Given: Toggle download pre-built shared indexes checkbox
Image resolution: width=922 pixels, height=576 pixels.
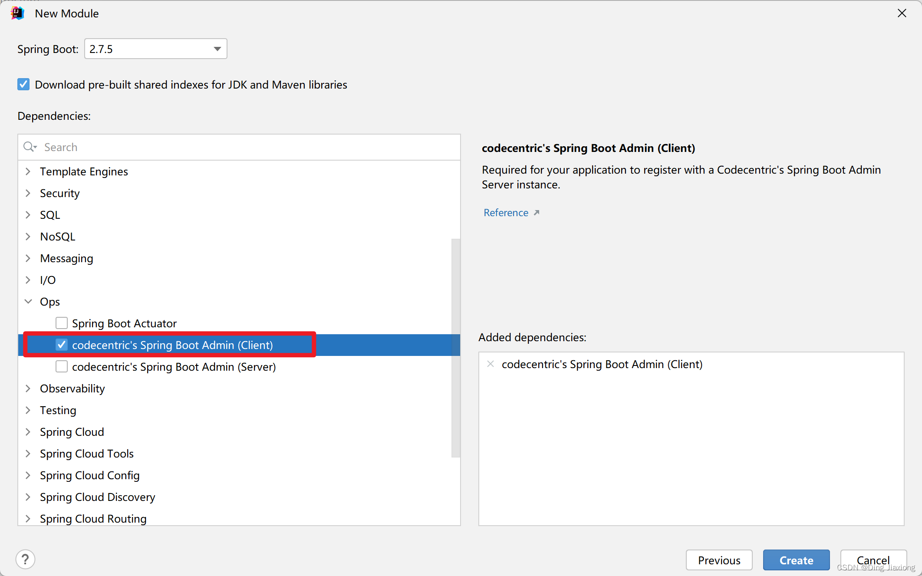Looking at the screenshot, I should pos(23,84).
